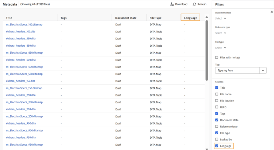The width and height of the screenshot is (274, 150).
Task: Enable the UUID column checkbox
Action: point(217,107)
